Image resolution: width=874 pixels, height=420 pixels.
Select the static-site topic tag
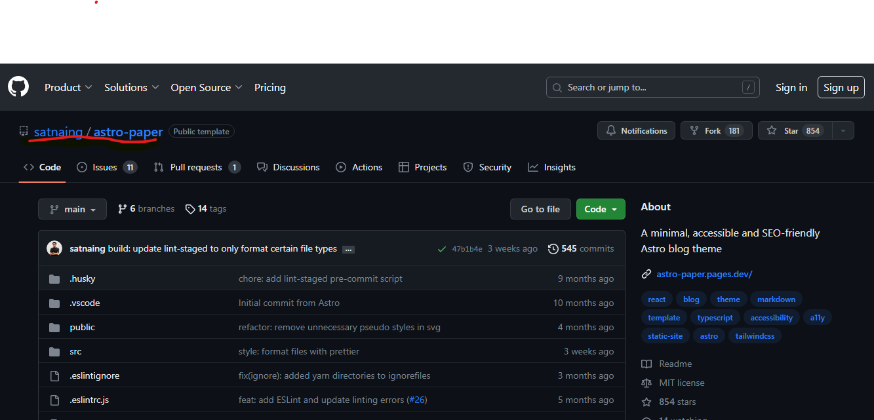[665, 336]
